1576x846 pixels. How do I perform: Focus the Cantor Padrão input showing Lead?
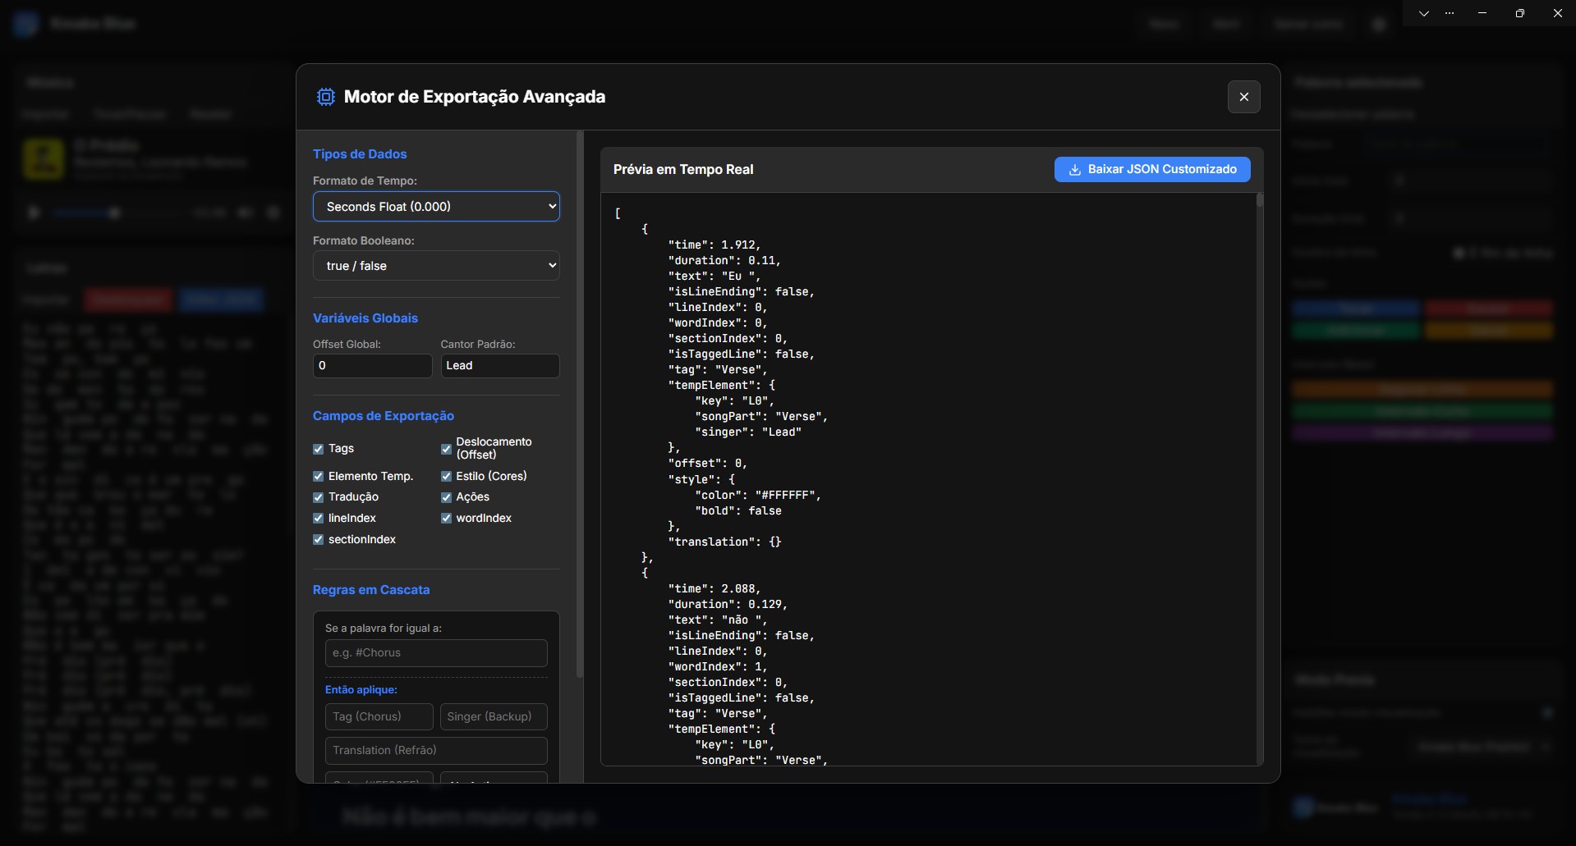500,366
